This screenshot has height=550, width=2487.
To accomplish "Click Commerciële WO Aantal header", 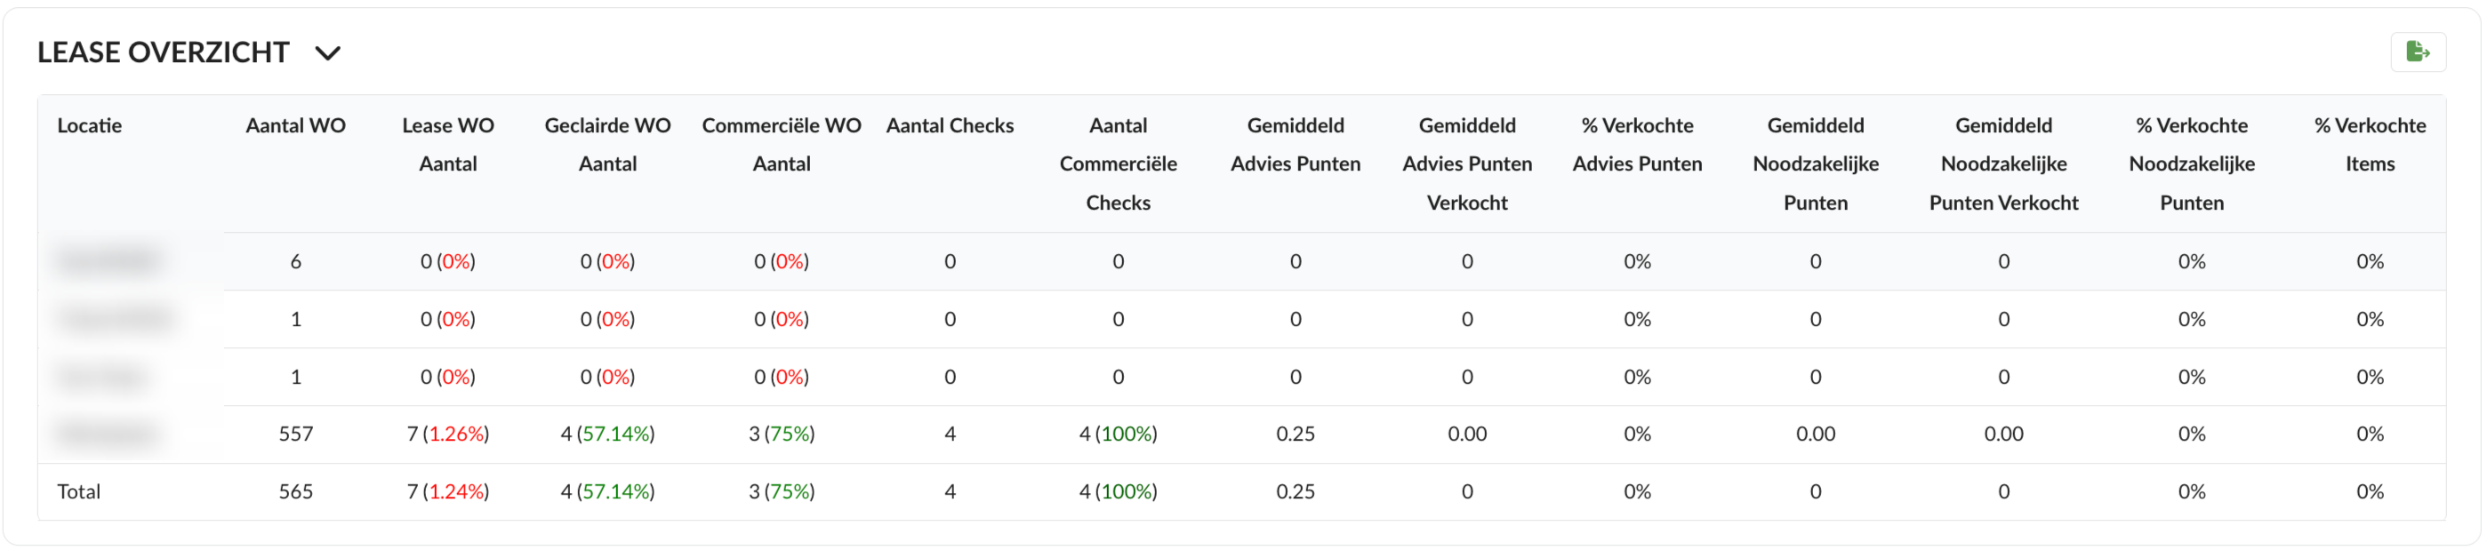I will (x=781, y=145).
